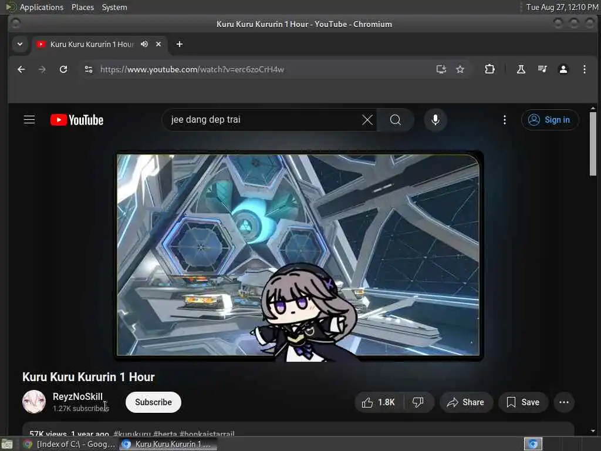
Task: Open media controls icon in toolbar
Action: 542,69
